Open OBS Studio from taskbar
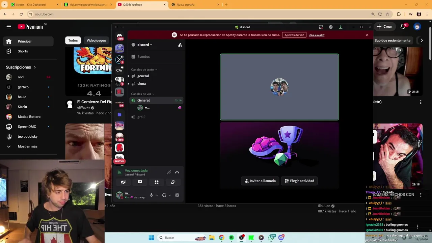Screen dimensions: 432x243 point(241,238)
